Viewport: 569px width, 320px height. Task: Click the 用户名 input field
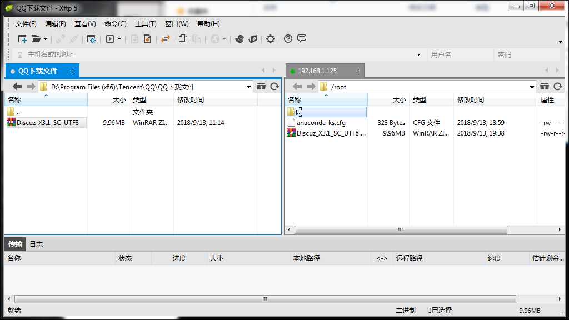pyautogui.click(x=460, y=55)
